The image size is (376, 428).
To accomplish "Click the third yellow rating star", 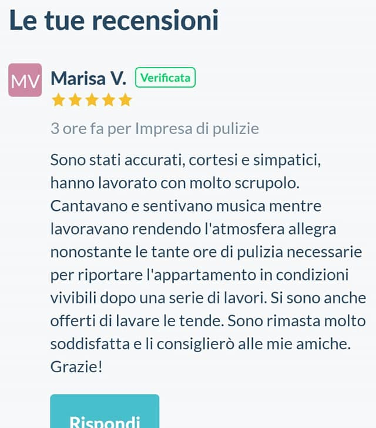I will [92, 100].
